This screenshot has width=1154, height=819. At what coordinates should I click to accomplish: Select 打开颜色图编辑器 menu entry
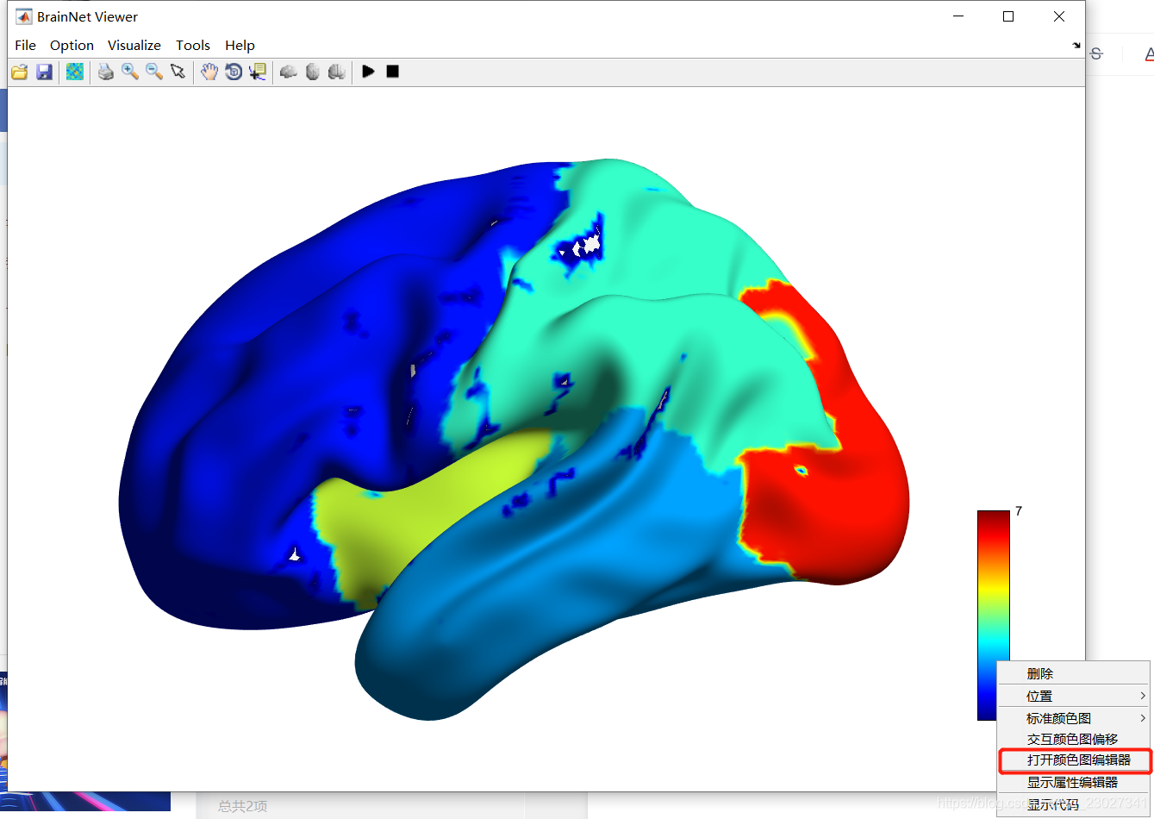point(1073,760)
